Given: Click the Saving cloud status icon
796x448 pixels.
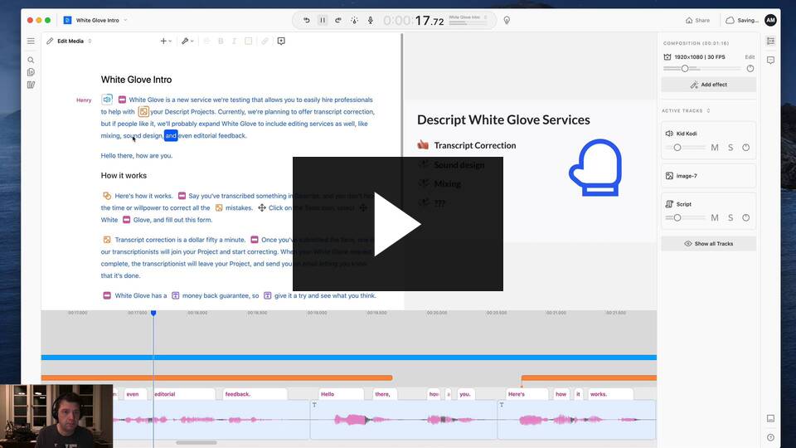Looking at the screenshot, I should (x=730, y=20).
